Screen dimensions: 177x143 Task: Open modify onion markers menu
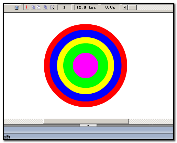(52, 8)
